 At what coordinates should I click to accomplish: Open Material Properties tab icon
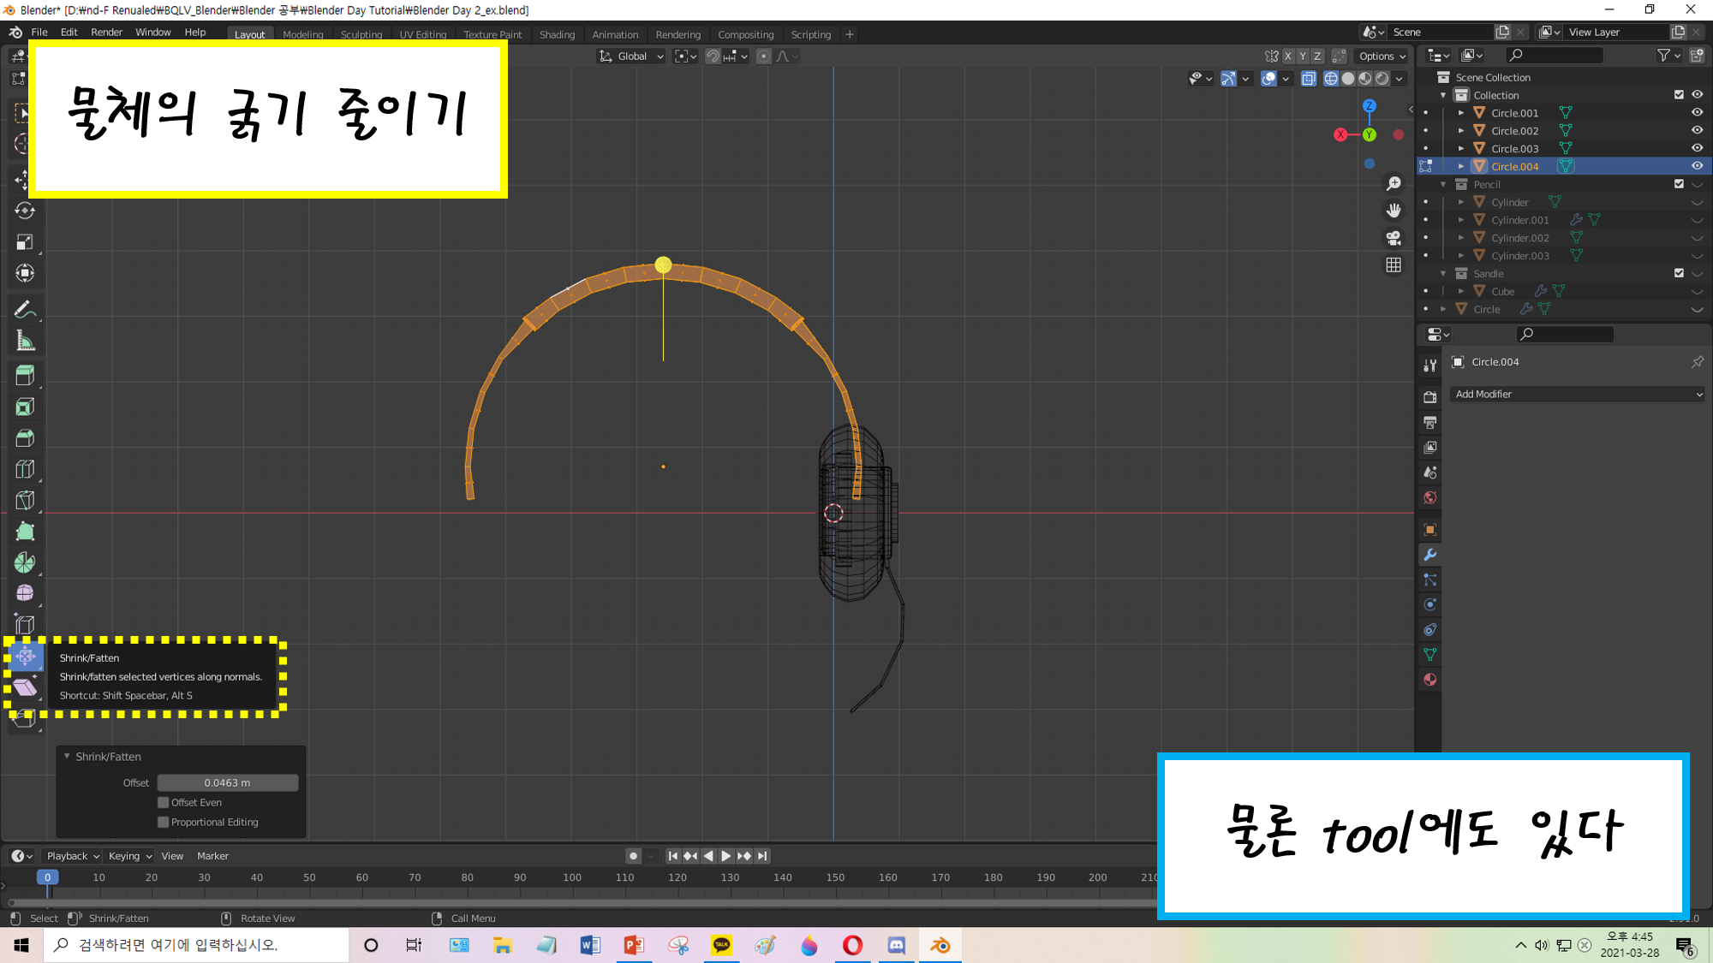pos(1429,680)
